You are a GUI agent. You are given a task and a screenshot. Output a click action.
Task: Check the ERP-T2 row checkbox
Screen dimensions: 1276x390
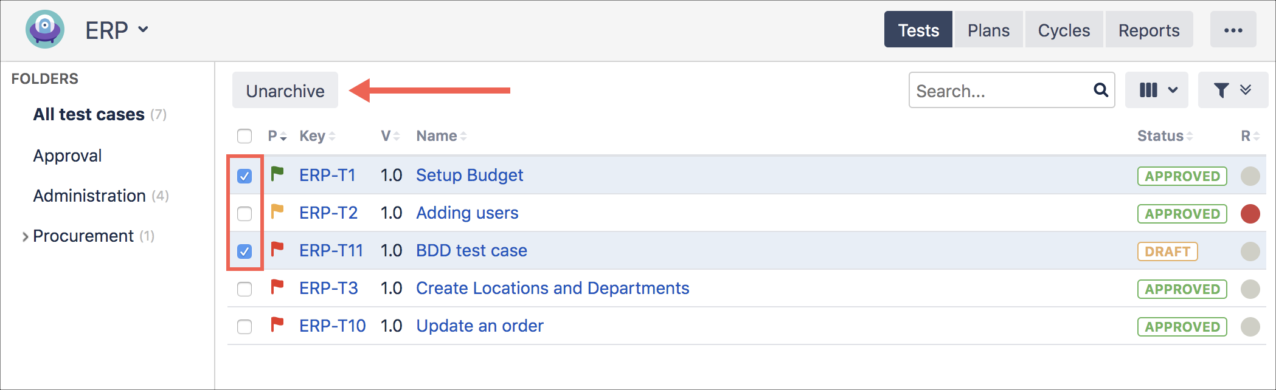tap(244, 214)
